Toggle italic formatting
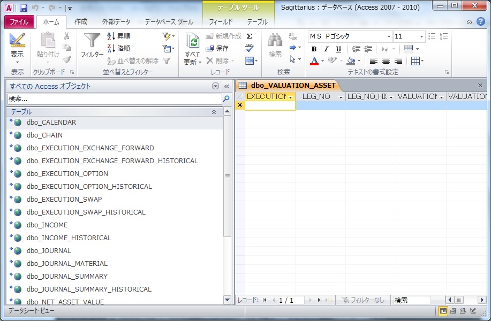This screenshot has height=321, width=491. click(326, 49)
